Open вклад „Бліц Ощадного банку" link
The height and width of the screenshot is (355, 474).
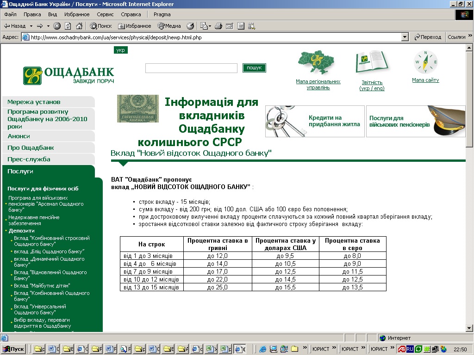(49, 251)
